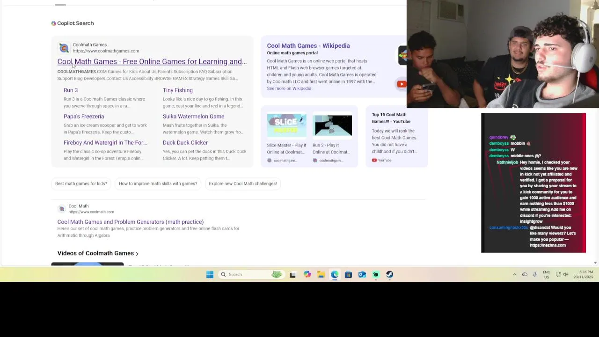Click the Microsoft Edge taskbar icon
The height and width of the screenshot is (337, 599).
[x=335, y=274]
